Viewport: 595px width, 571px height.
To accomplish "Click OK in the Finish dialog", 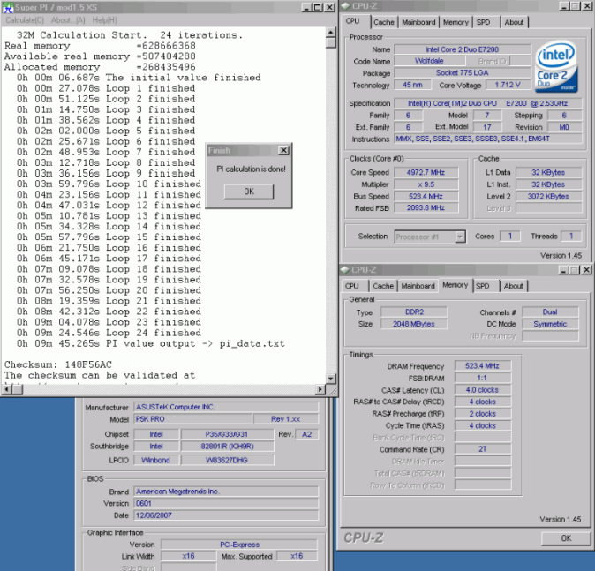I will [249, 192].
